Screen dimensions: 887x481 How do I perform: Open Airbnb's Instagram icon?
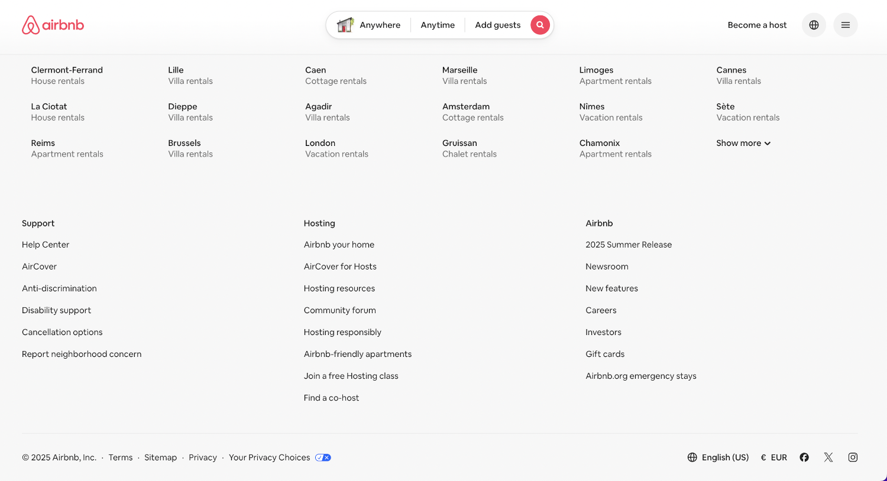(x=853, y=457)
